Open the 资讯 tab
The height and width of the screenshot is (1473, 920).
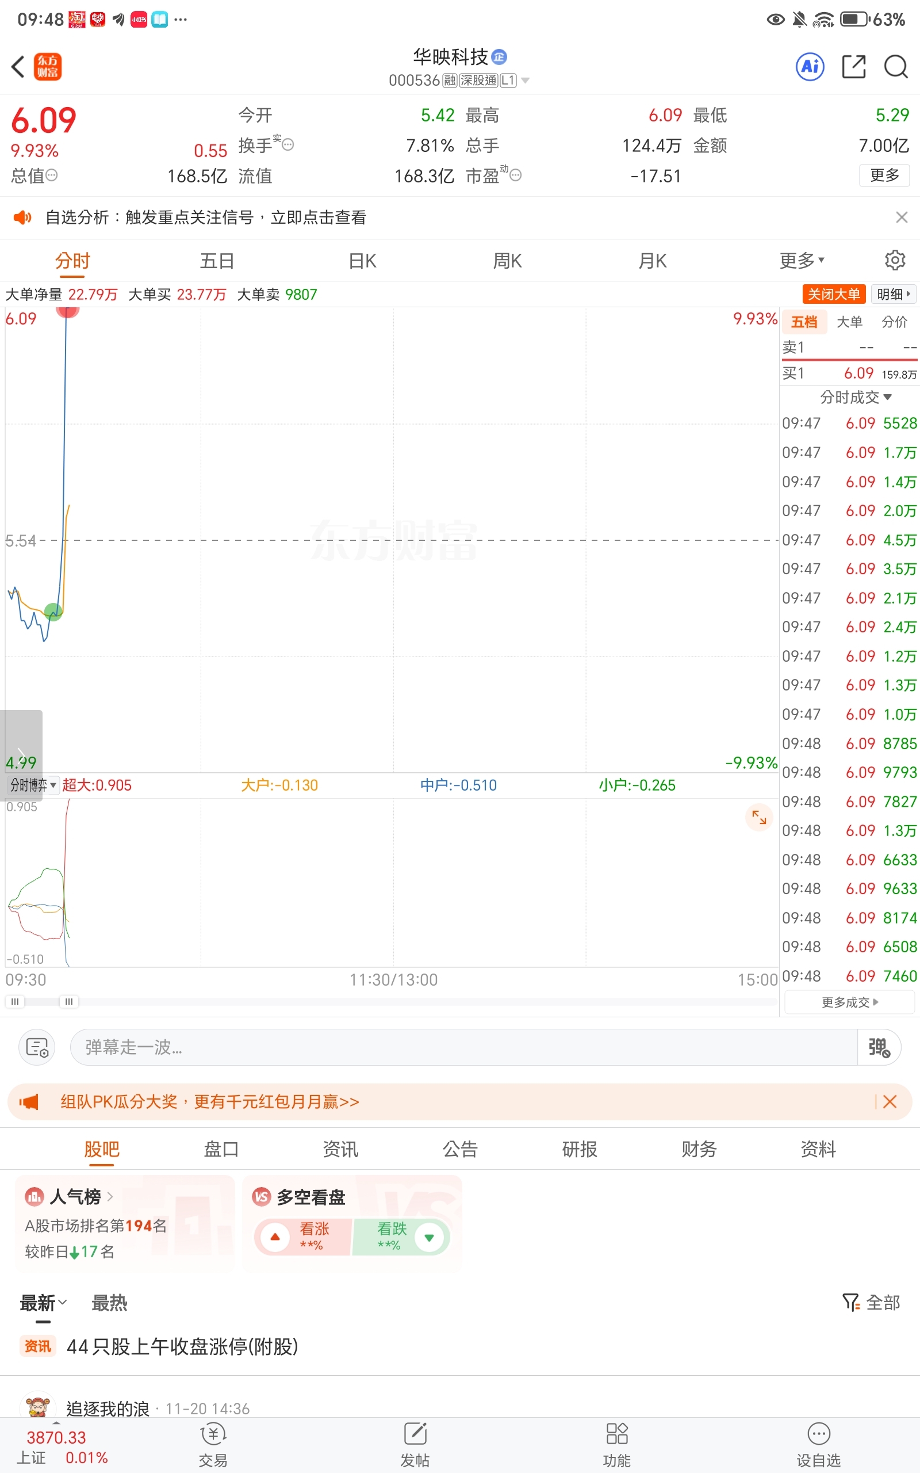(x=341, y=1148)
